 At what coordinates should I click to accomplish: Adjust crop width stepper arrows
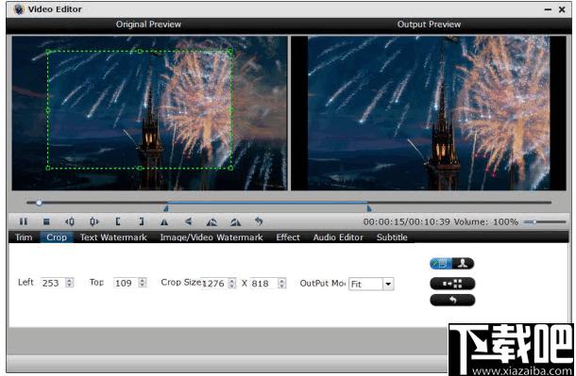pyautogui.click(x=231, y=284)
